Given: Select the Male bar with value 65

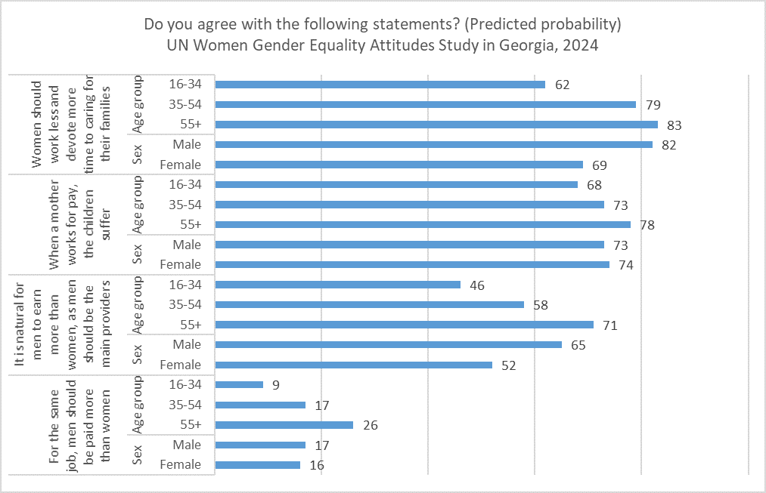Looking at the screenshot, I should point(389,344).
